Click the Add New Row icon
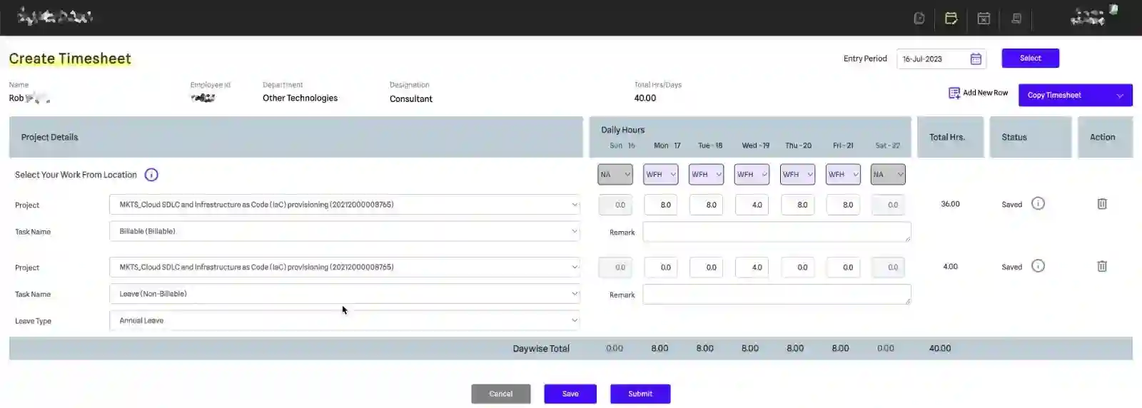 coord(954,93)
